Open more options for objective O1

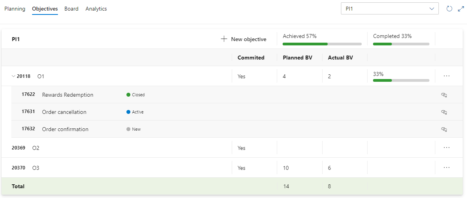(446, 76)
